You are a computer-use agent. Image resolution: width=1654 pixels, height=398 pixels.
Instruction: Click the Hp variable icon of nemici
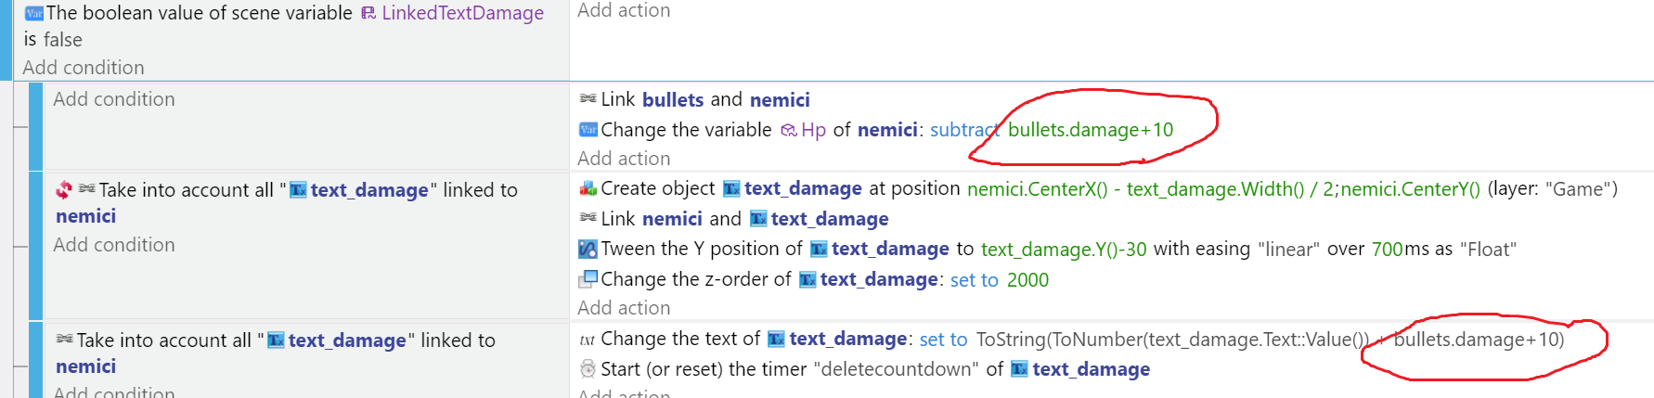coord(788,130)
